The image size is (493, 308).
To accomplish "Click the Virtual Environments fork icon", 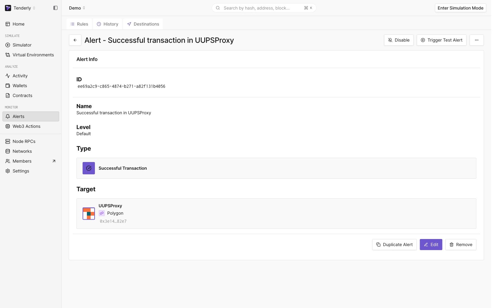I will click(8, 55).
